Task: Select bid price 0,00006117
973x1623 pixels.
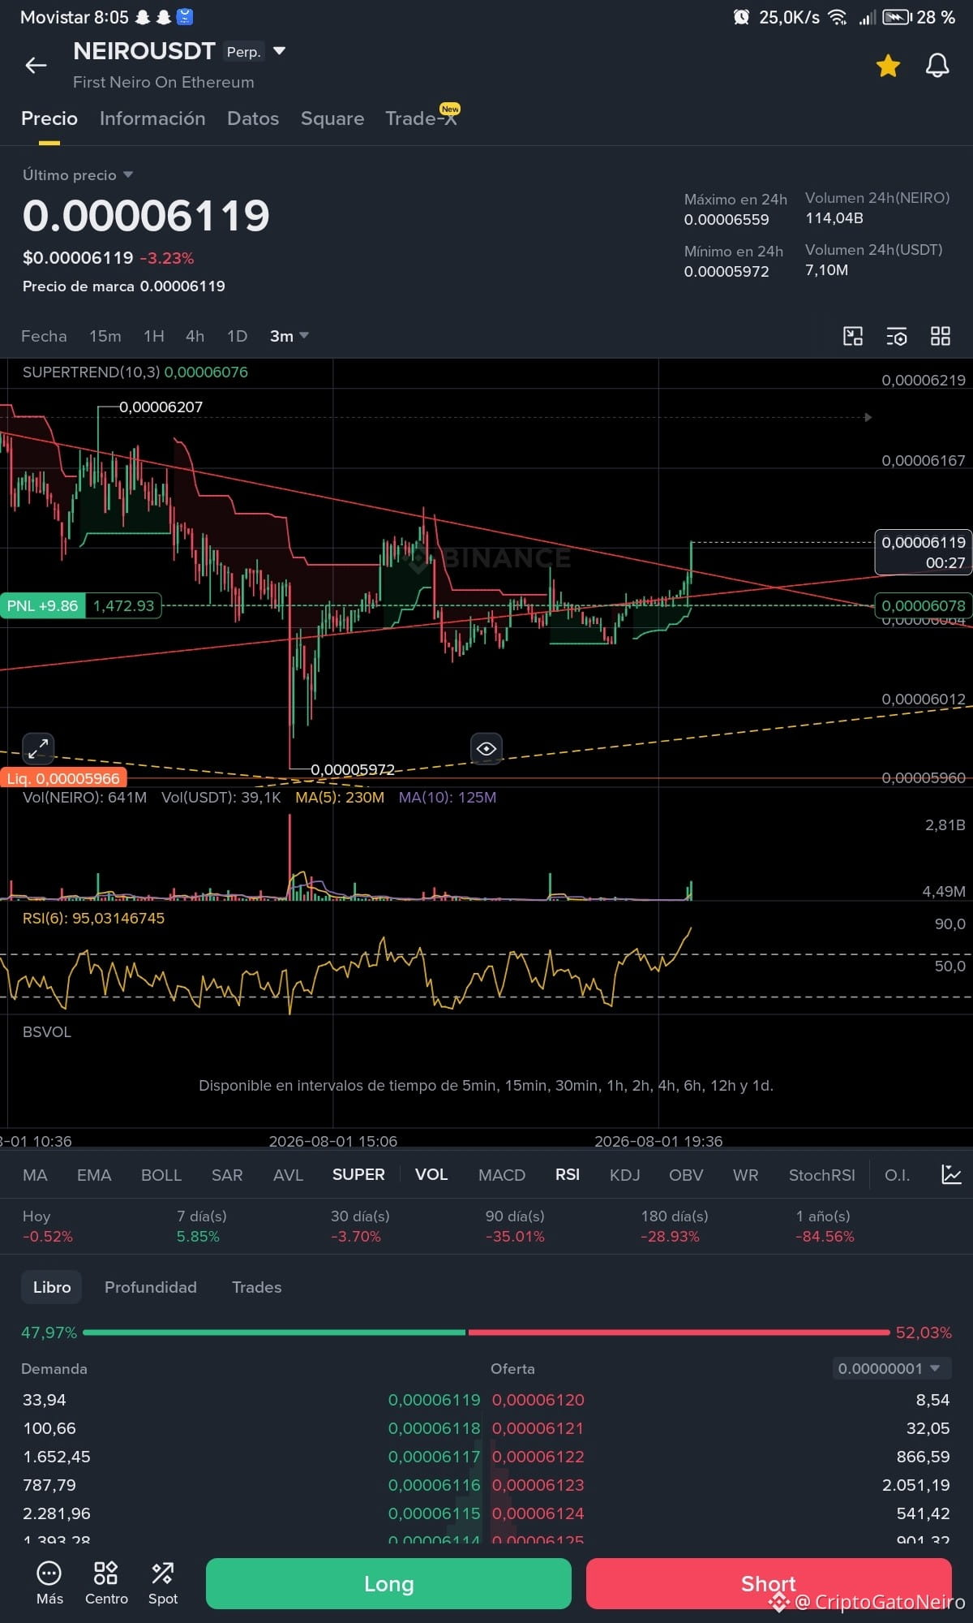Action: click(x=434, y=1457)
